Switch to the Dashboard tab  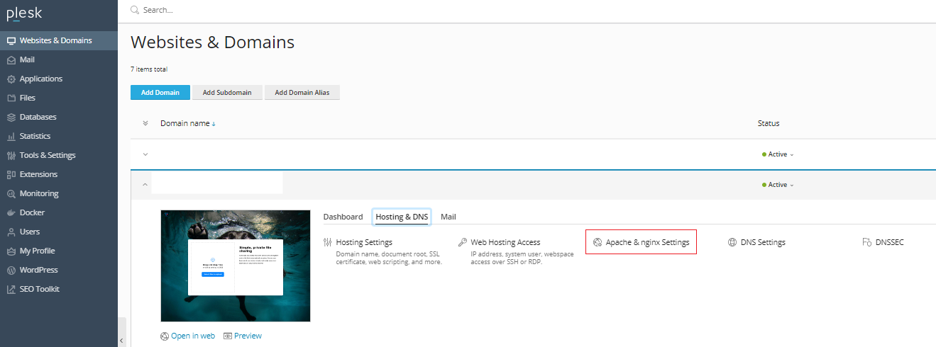[343, 217]
